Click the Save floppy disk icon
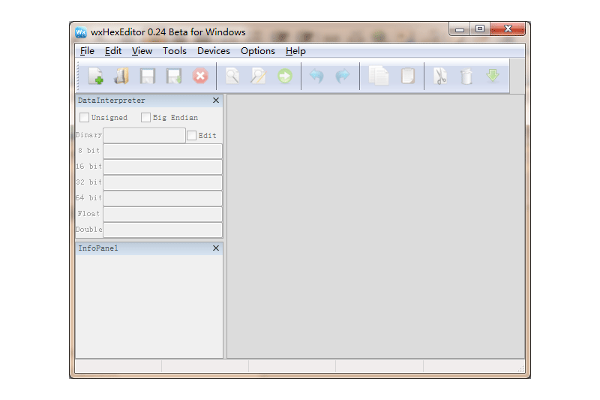The height and width of the screenshot is (400, 600). [x=148, y=76]
